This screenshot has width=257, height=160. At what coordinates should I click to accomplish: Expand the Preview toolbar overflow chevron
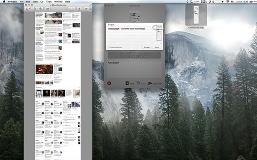click(x=90, y=9)
